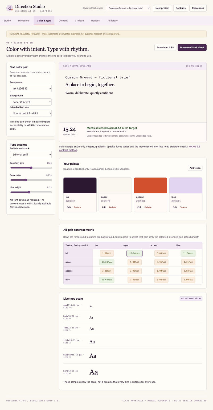Select accent on paper 3.96 ratio cell
The image size is (213, 410).
pyautogui.click(x=134, y=271)
